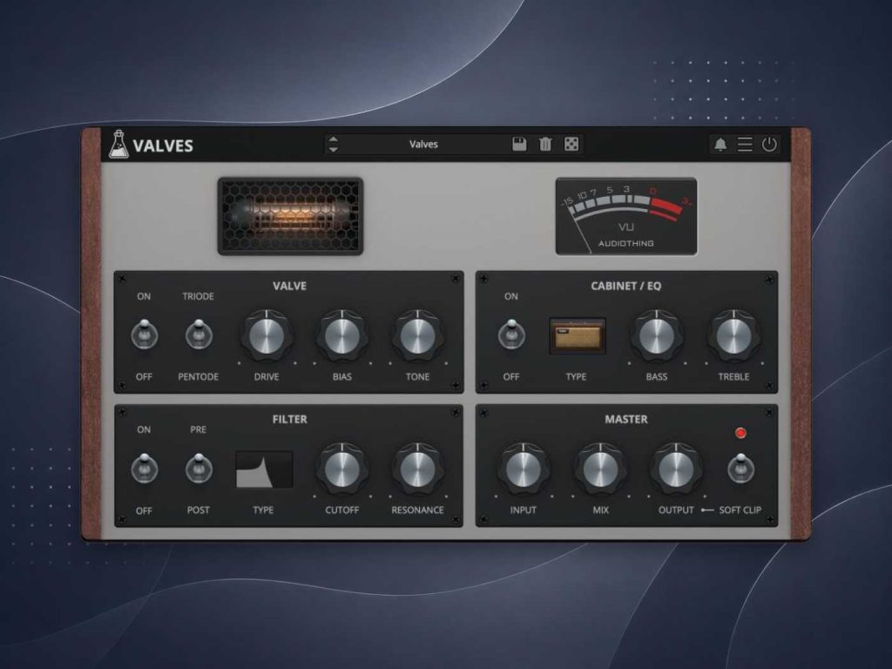Screen dimensions: 892x669
Task: Click the Resonance knob
Action: [417, 470]
